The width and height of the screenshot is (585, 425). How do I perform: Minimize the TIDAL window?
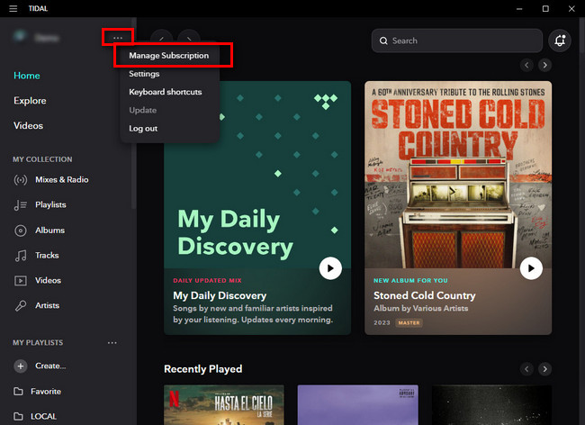click(519, 8)
